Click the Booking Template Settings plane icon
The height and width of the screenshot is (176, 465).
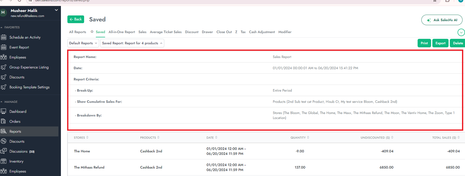(x=3, y=87)
